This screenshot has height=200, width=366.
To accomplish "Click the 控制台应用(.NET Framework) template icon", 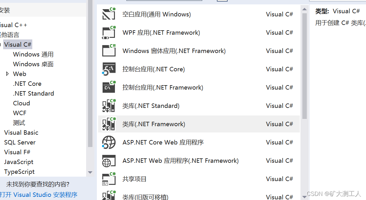I will [x=109, y=87].
